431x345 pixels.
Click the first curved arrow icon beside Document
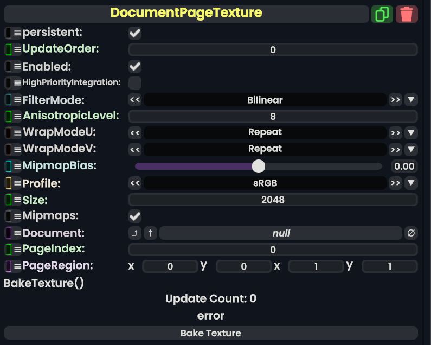pyautogui.click(x=135, y=233)
